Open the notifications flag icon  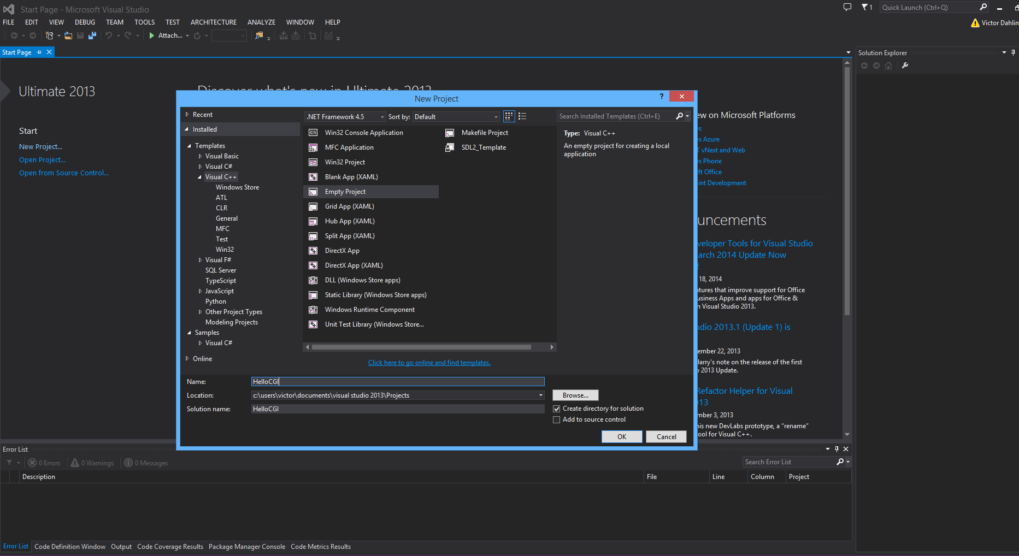[x=865, y=7]
